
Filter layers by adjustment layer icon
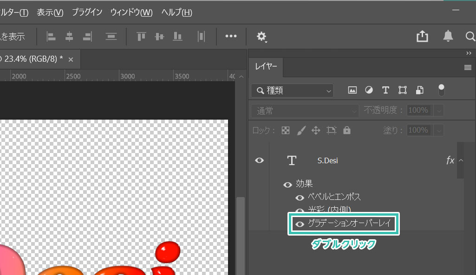point(369,90)
